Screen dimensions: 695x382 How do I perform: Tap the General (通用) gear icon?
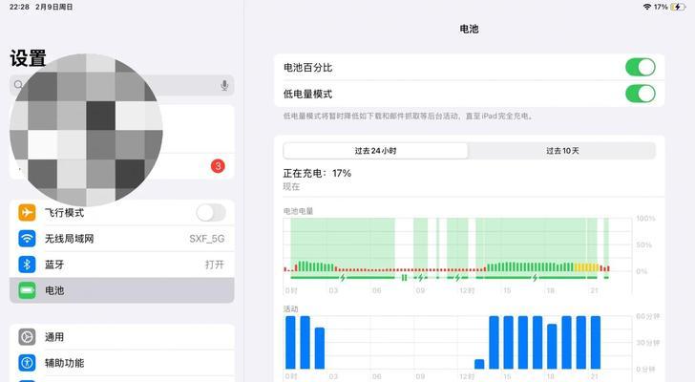tap(27, 337)
